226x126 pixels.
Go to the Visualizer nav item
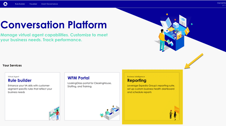(33, 4)
